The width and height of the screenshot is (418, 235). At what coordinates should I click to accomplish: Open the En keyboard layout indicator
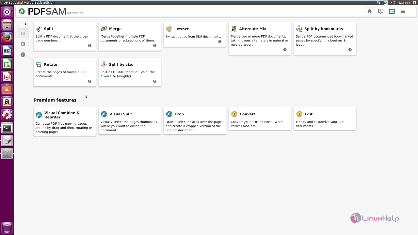pyautogui.click(x=386, y=3)
